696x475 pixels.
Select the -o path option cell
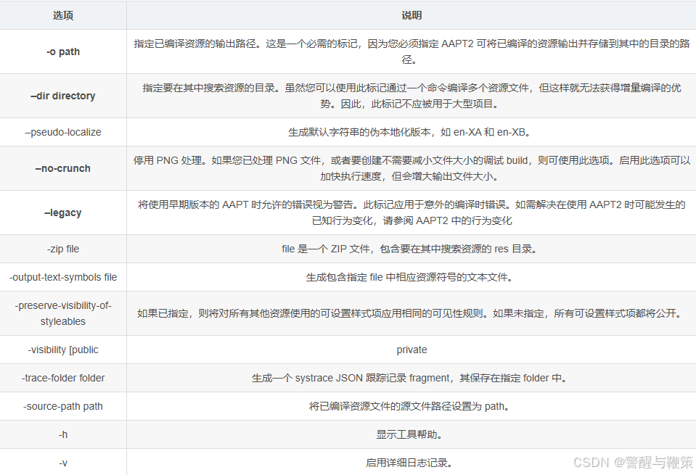coord(63,51)
